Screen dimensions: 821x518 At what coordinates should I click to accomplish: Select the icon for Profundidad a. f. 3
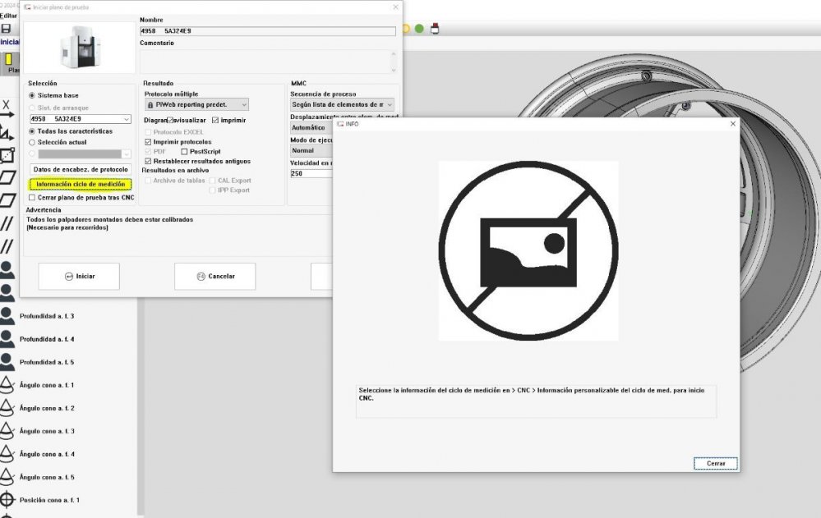7,316
